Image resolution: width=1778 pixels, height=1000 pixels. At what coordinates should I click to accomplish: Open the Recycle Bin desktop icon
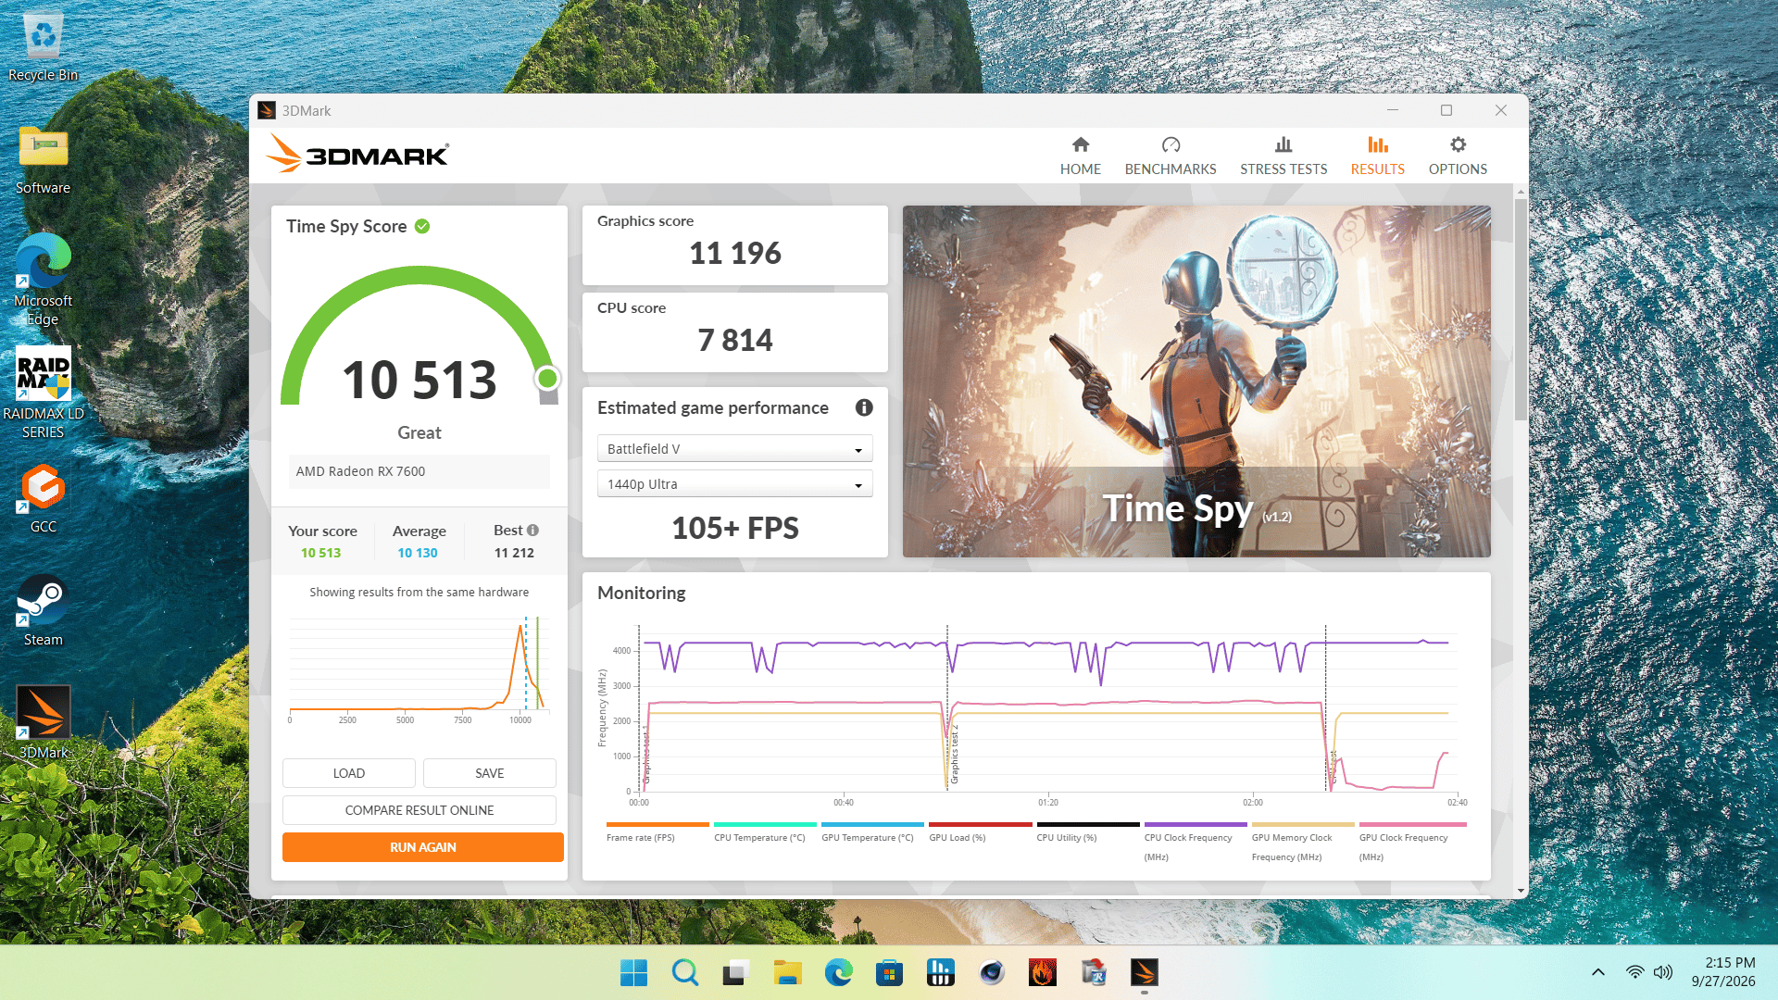tap(43, 46)
